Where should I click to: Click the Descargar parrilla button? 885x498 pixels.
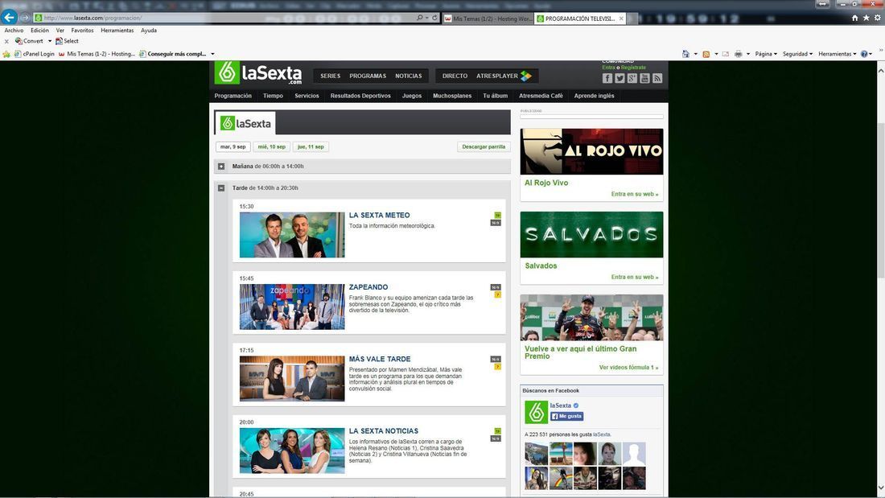click(484, 146)
